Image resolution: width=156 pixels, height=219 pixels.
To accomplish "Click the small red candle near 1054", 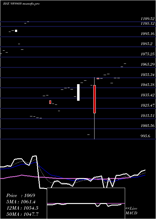I will click(98, 79).
